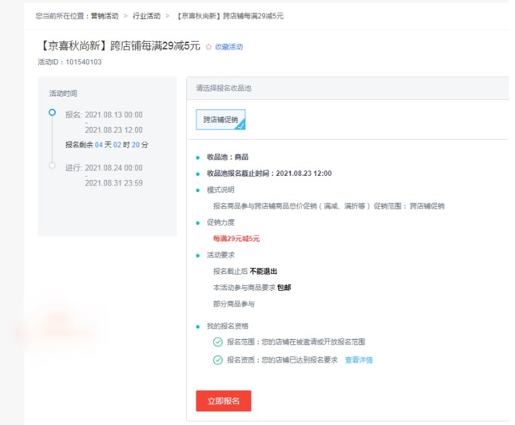Screen dimensions: 515x425
Task: Select the 跨店铺促销 pool option
Action: pos(221,120)
